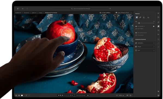Flag the photo as picked

[71, 95]
